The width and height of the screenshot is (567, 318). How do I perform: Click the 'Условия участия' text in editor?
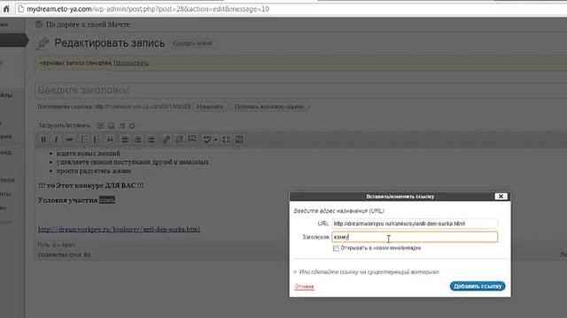click(68, 201)
